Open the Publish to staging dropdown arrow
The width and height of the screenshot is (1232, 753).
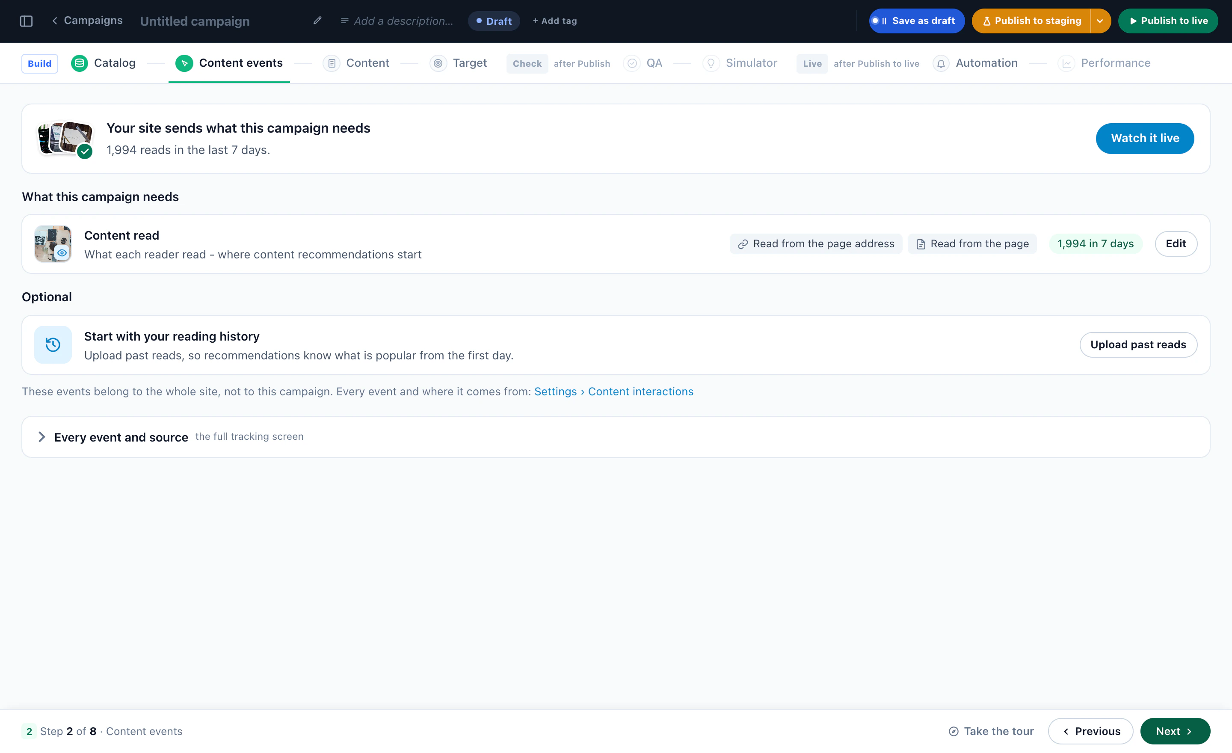1100,21
